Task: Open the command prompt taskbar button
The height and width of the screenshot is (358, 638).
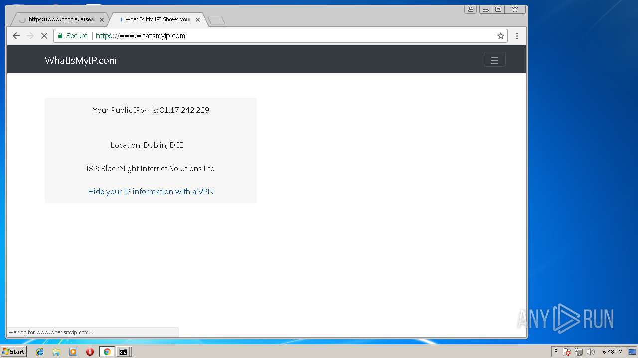Action: pos(123,352)
